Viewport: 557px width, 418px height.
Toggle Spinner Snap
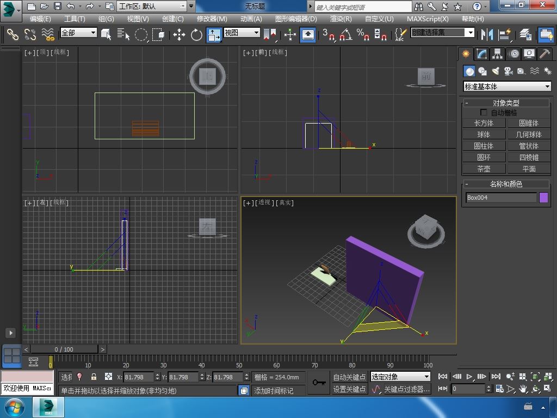(380, 34)
